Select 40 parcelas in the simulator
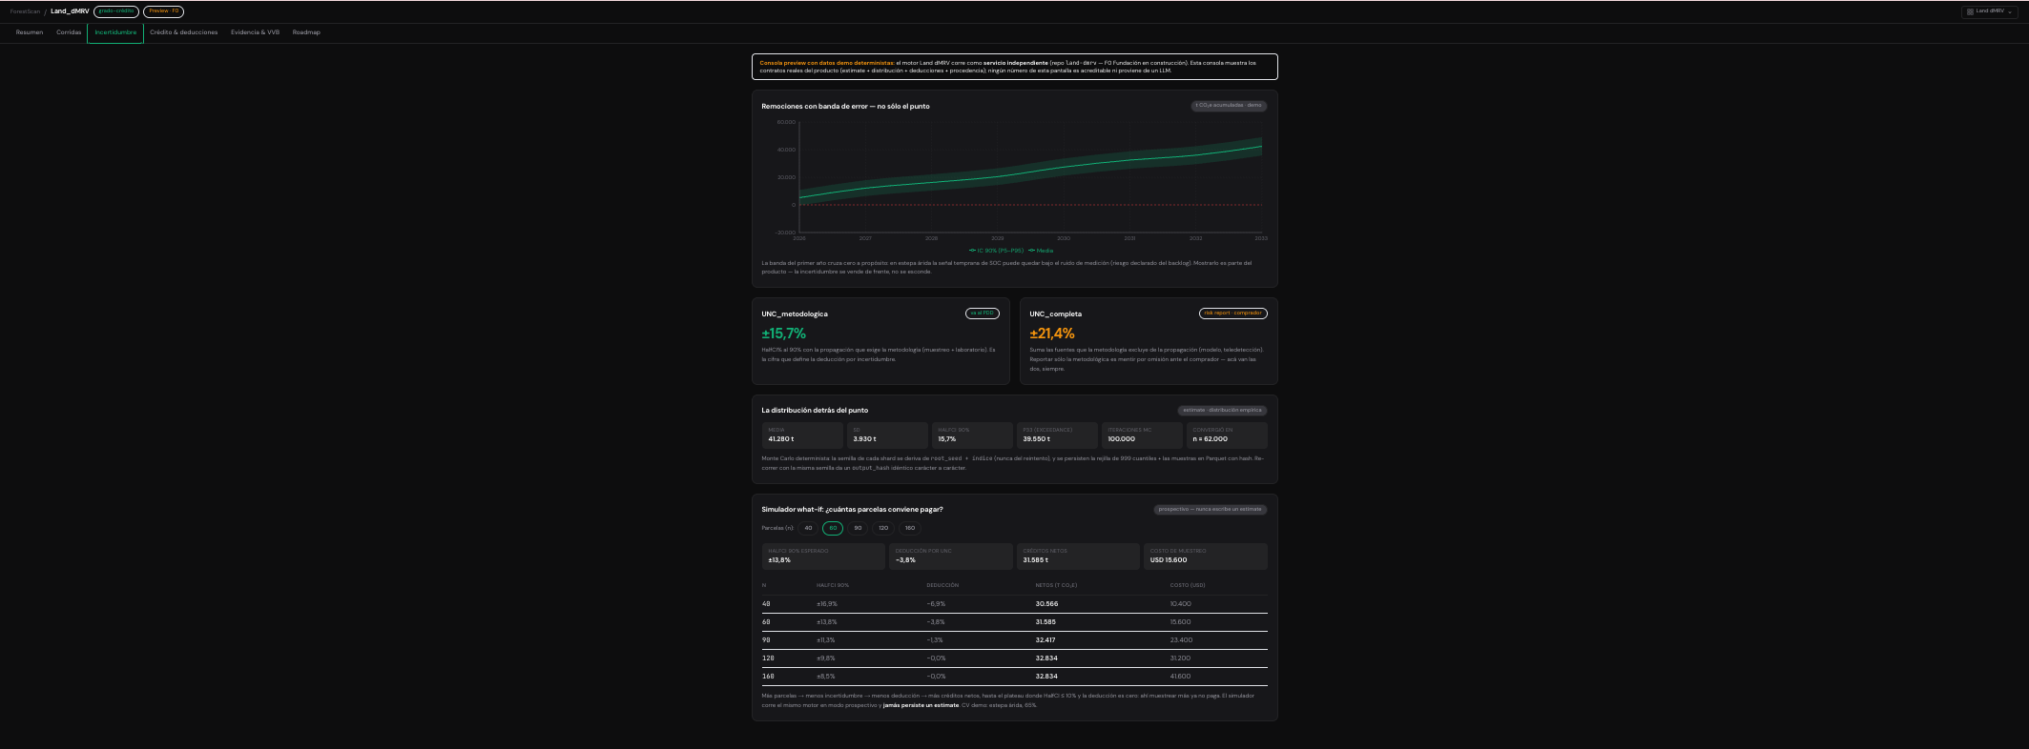 click(x=808, y=528)
